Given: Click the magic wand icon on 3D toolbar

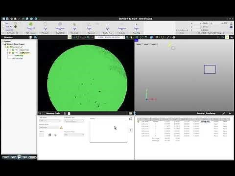Looking at the screenshot, I should (168, 37).
